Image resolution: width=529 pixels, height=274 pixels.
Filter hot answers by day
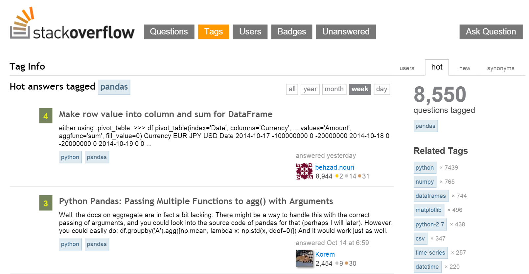pos(381,89)
